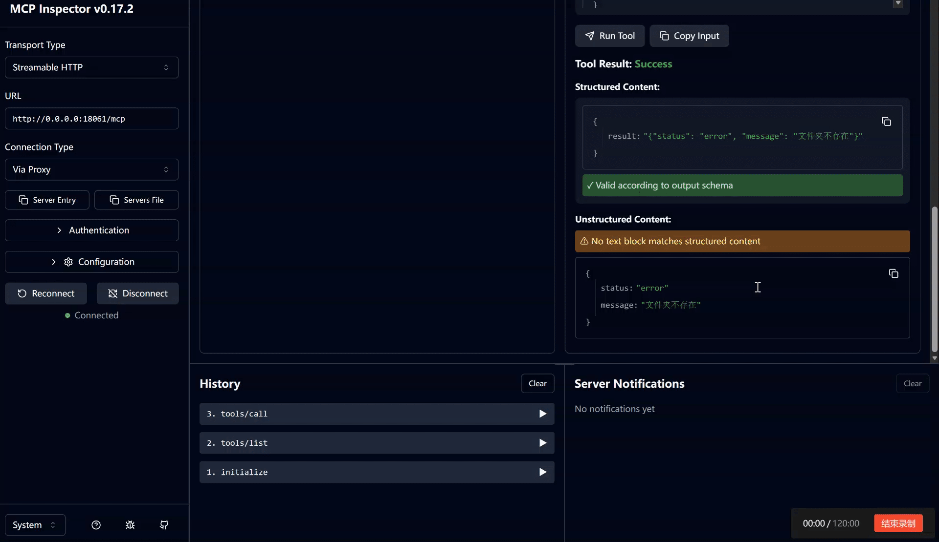Expand the tools/call history entry
939x542 pixels.
[x=377, y=414]
